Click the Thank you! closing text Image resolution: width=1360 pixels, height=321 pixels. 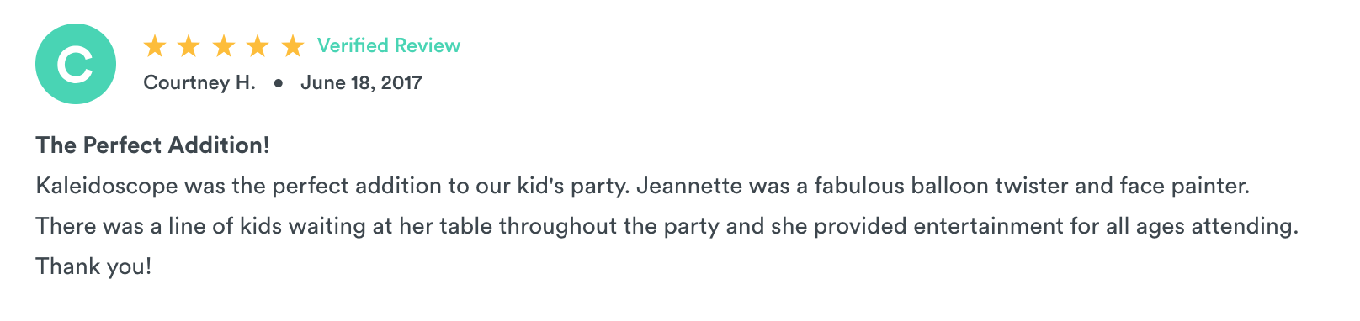tap(94, 266)
